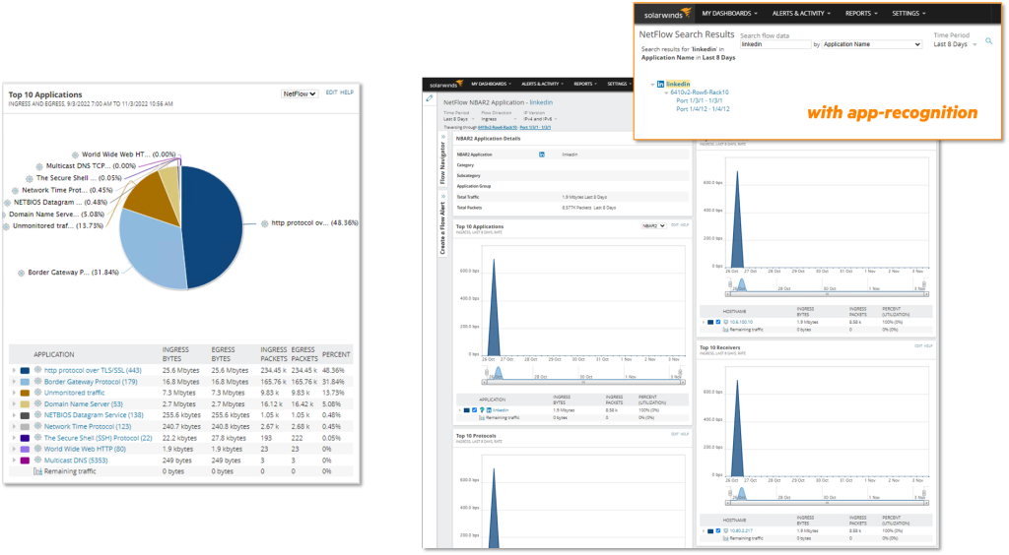Click the dark blue swatch for http protocol over TLS/SSL

pyautogui.click(x=25, y=371)
